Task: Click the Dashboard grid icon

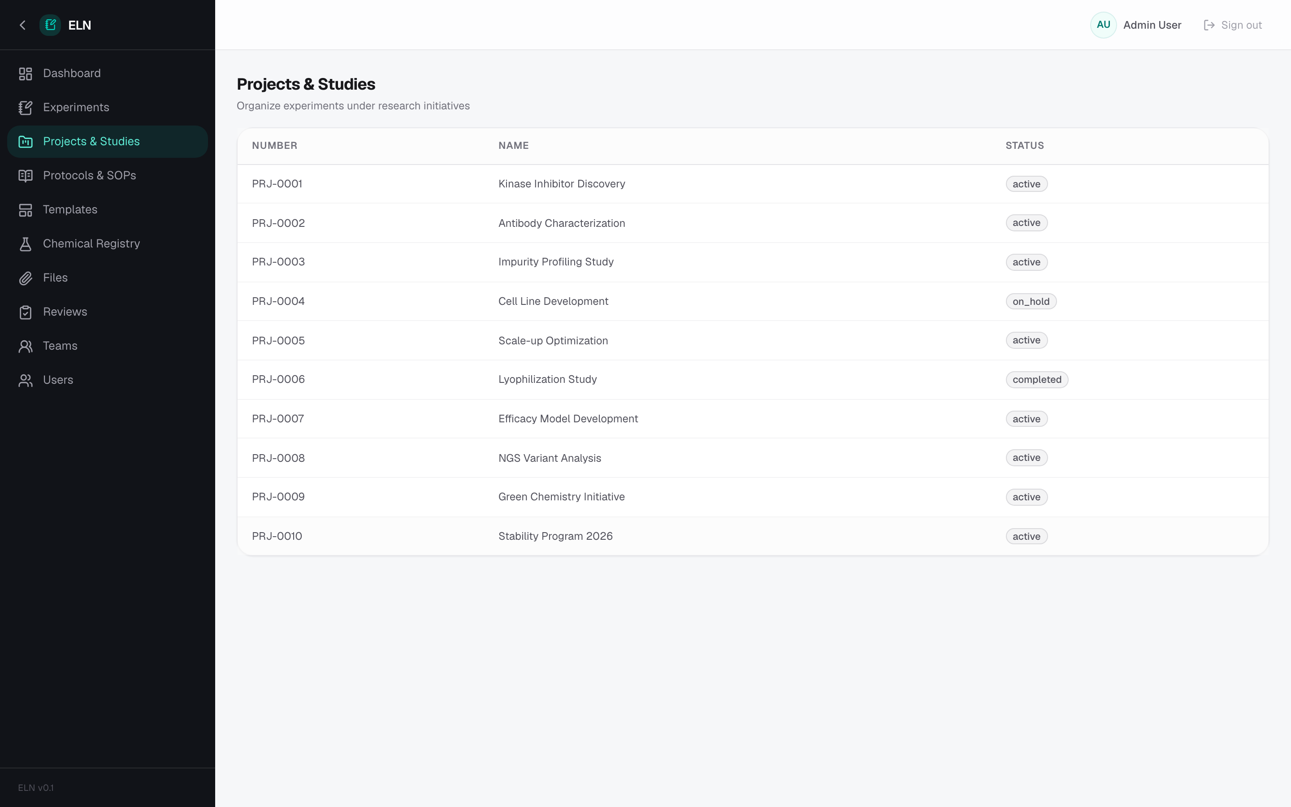Action: tap(26, 74)
